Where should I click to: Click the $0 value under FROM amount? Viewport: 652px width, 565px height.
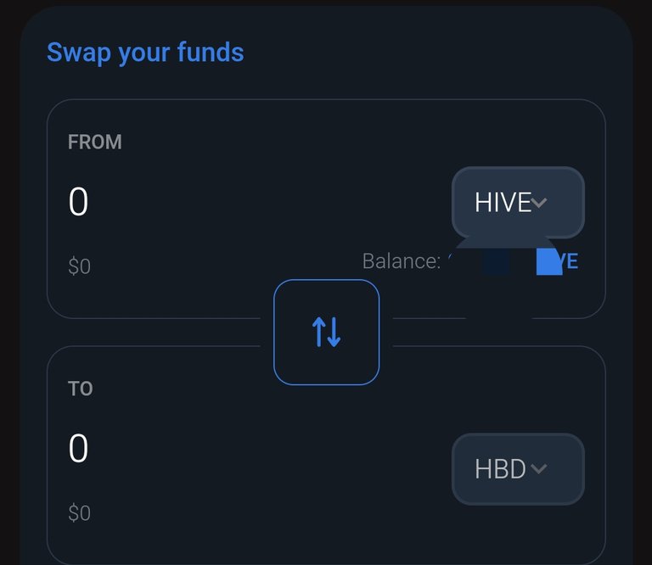point(80,266)
